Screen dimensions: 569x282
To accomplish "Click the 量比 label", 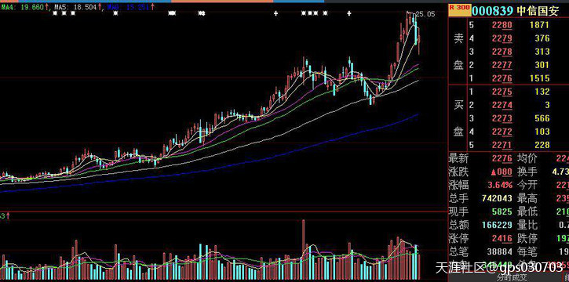I will click(527, 225).
